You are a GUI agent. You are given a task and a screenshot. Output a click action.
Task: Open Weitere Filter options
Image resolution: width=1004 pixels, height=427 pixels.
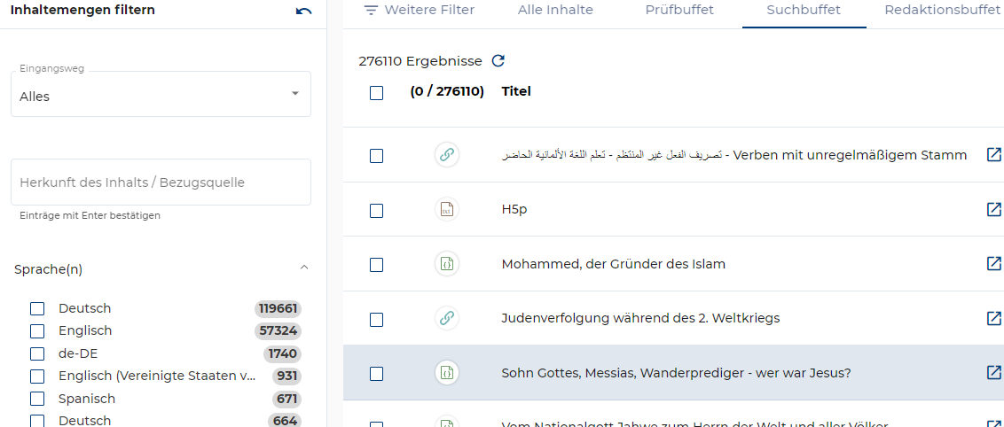[419, 11]
